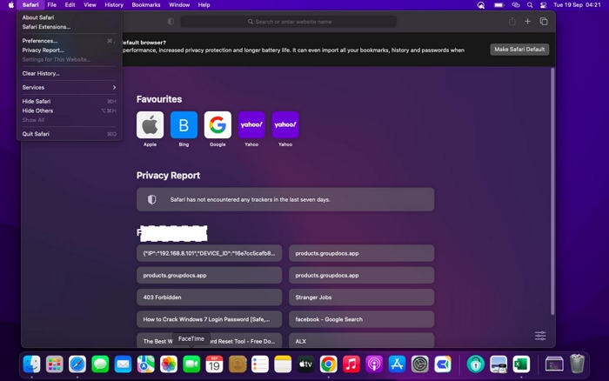Choose Privacy Report… menu item
This screenshot has height=381, width=609.
coord(69,50)
